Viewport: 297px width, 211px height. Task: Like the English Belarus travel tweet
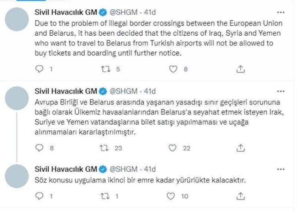click(172, 69)
